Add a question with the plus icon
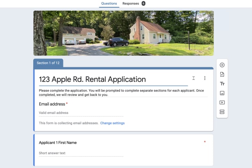Image resolution: width=252 pixels, height=168 pixels. tap(222, 65)
